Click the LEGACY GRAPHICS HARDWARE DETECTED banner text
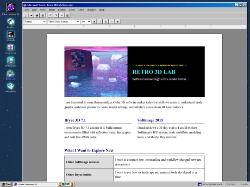Screen dimensions: 250x187 coord(159,66)
